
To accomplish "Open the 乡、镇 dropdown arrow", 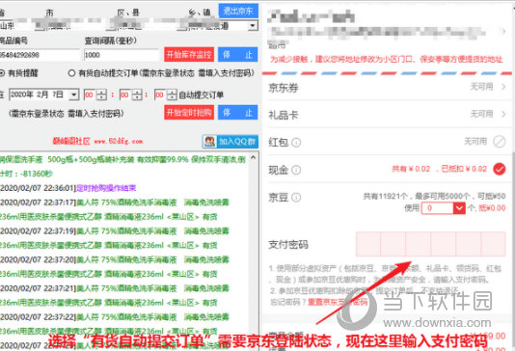I will click(x=253, y=26).
